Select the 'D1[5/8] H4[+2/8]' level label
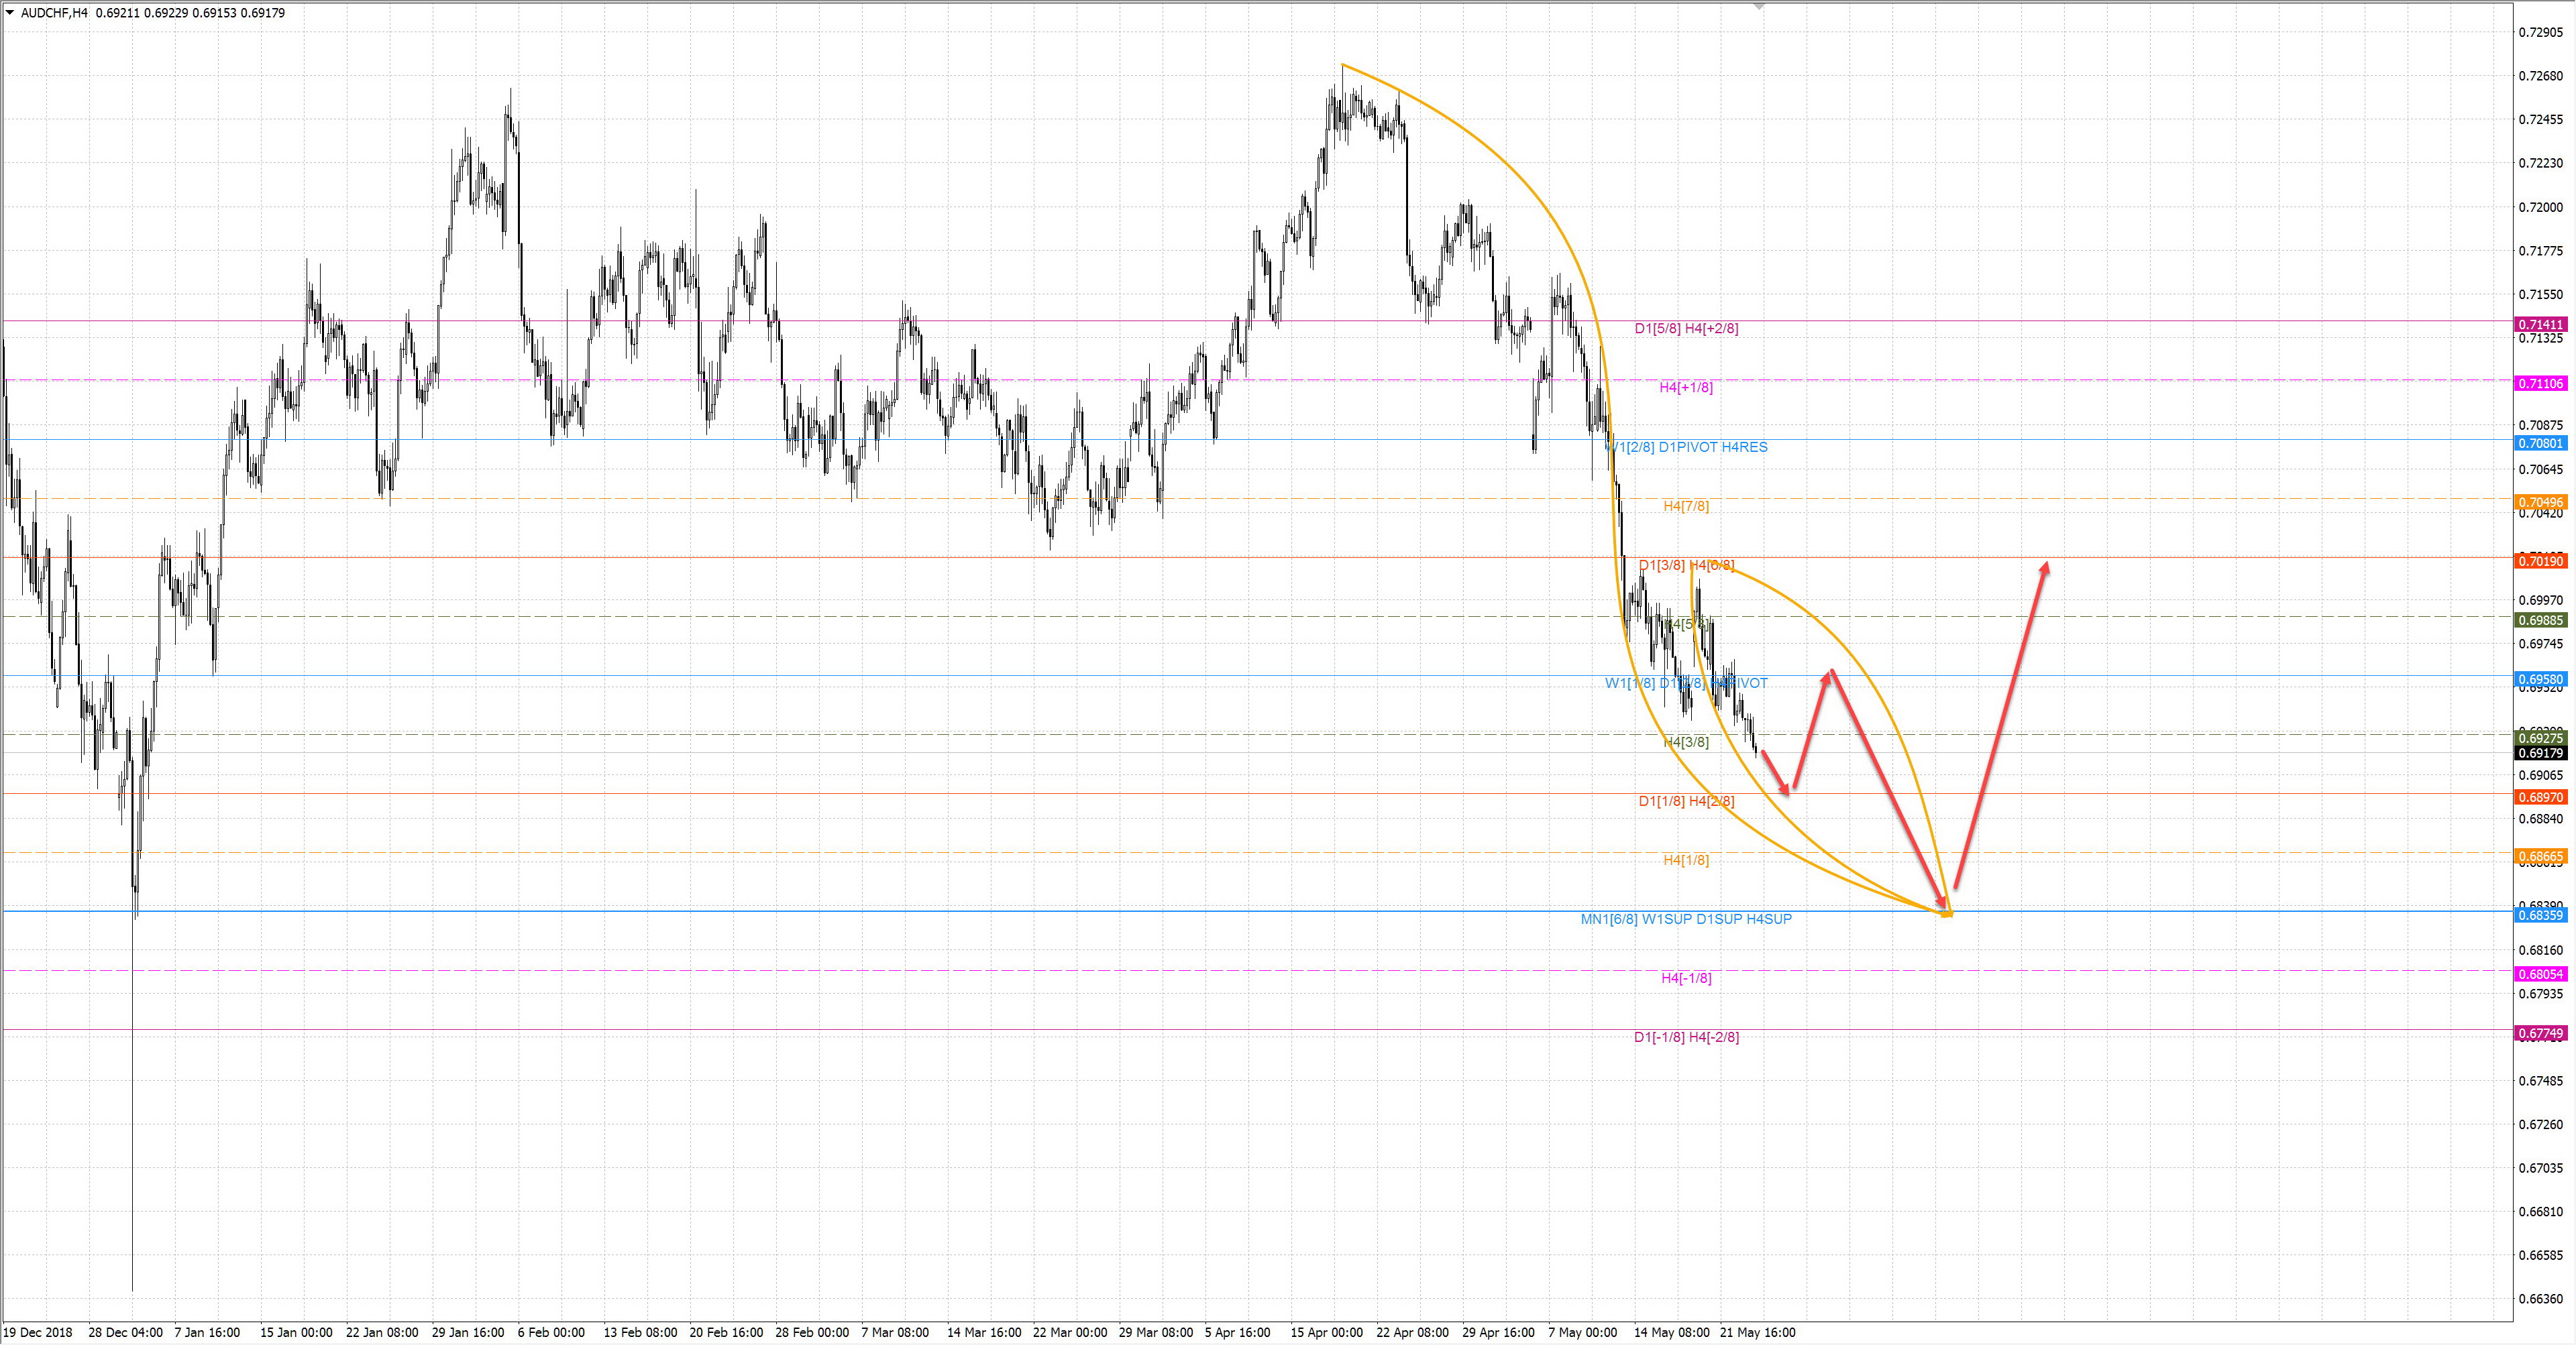The width and height of the screenshot is (2576, 1345). click(x=1686, y=328)
